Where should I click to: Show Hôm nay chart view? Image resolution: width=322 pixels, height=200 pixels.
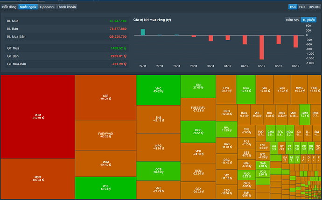click(293, 20)
